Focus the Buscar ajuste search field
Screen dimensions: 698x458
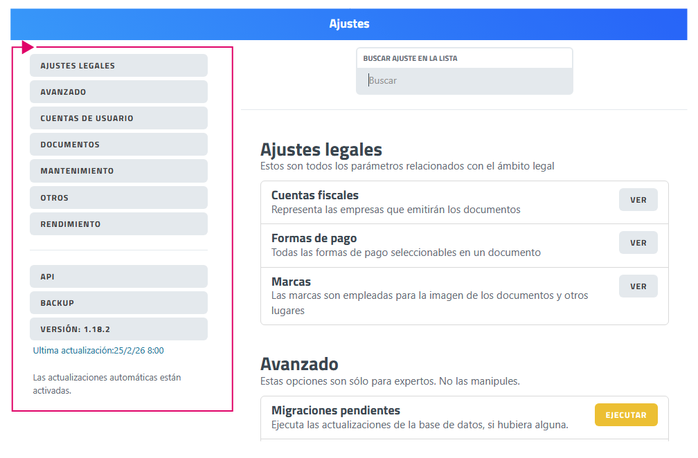(464, 81)
